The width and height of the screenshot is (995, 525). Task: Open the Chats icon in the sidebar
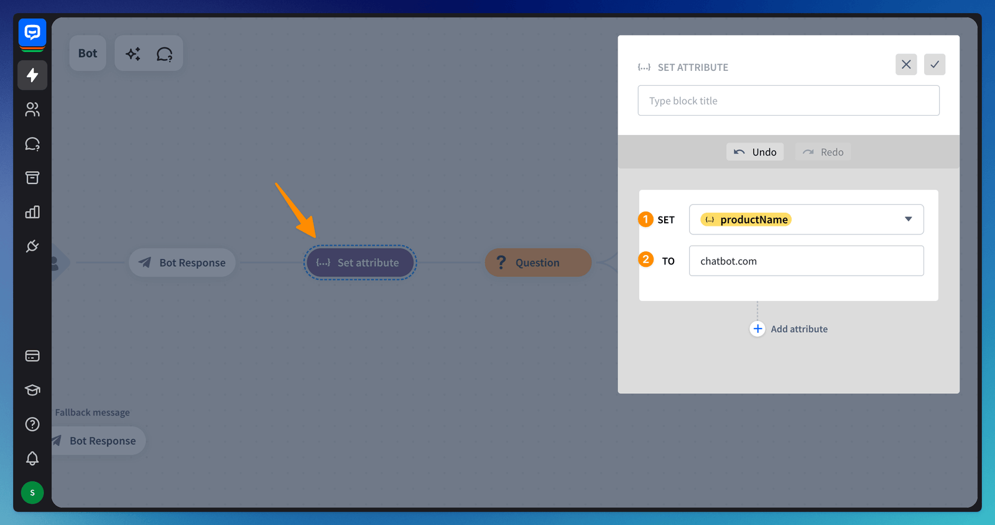coord(32,144)
